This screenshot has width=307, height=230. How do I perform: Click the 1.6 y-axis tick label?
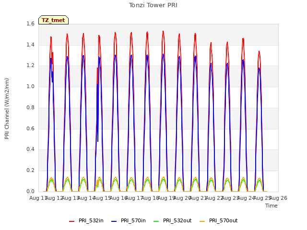point(30,23)
